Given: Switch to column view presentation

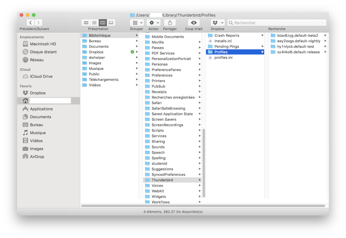Looking at the screenshot, I should [103, 22].
